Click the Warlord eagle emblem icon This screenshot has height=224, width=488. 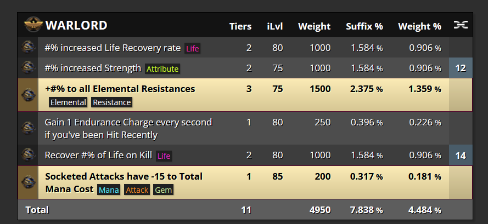33,25
